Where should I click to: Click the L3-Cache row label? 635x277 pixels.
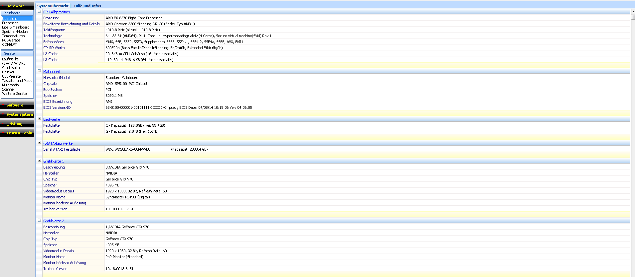[51, 60]
